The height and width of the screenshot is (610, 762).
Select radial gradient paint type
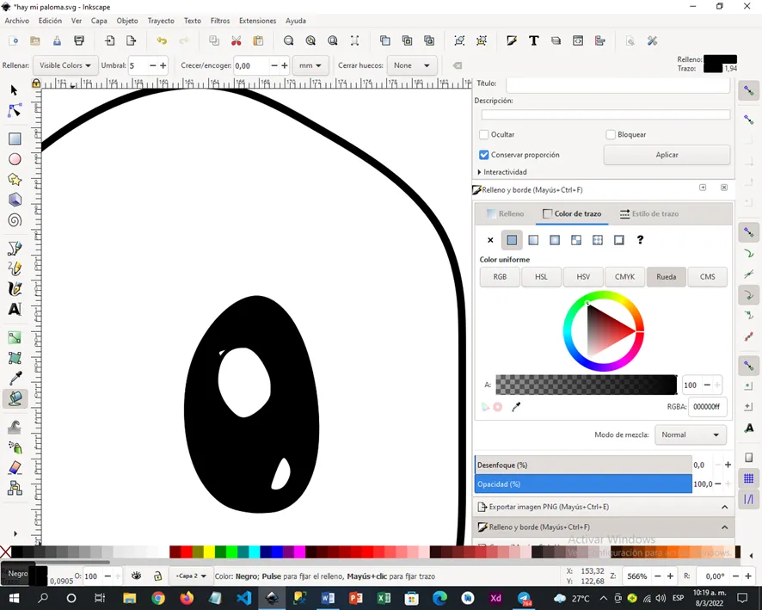pyautogui.click(x=555, y=240)
